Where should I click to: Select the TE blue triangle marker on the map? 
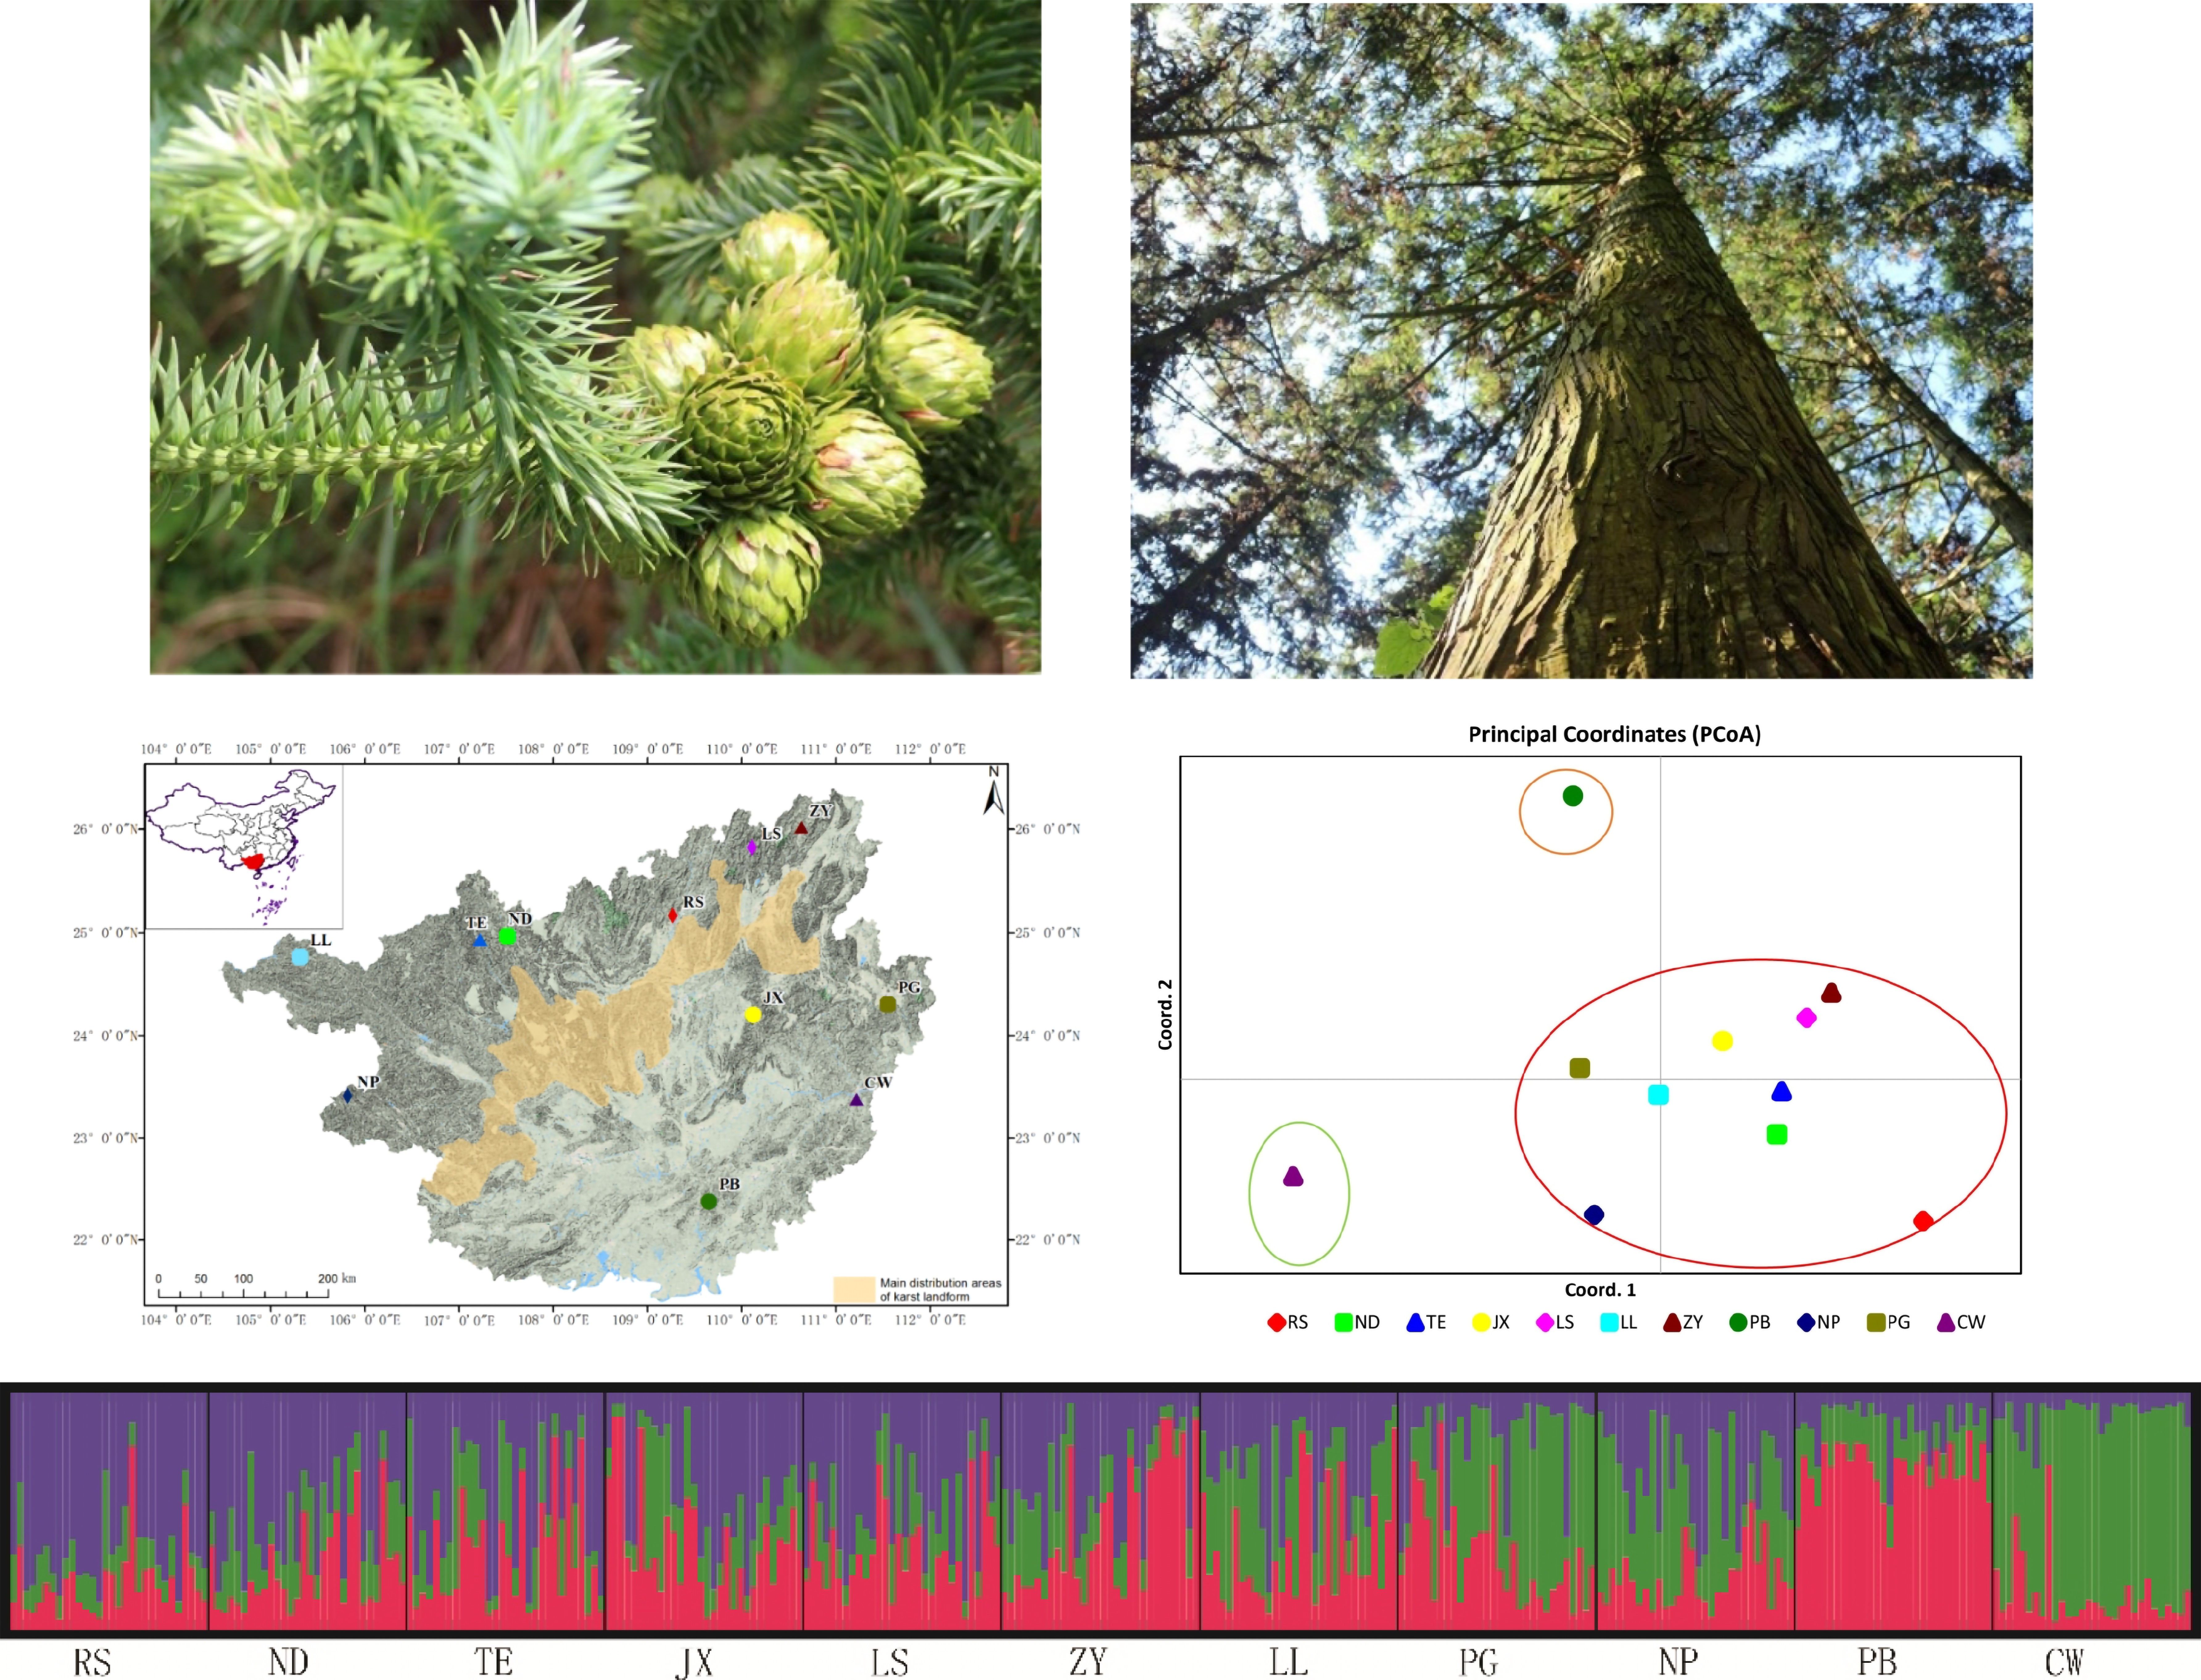point(480,940)
